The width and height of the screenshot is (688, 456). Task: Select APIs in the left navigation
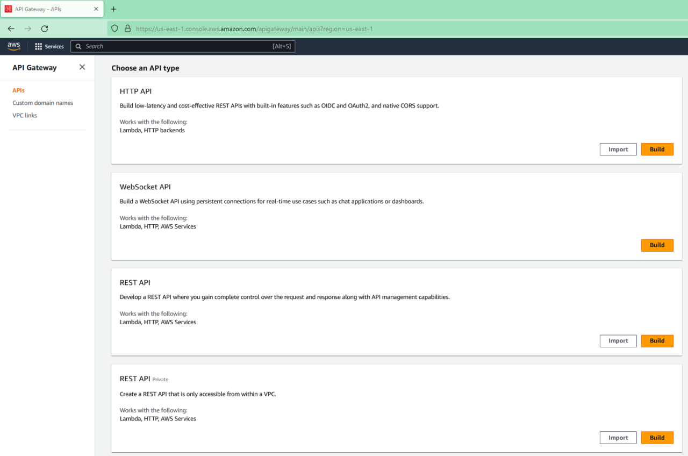pyautogui.click(x=19, y=90)
